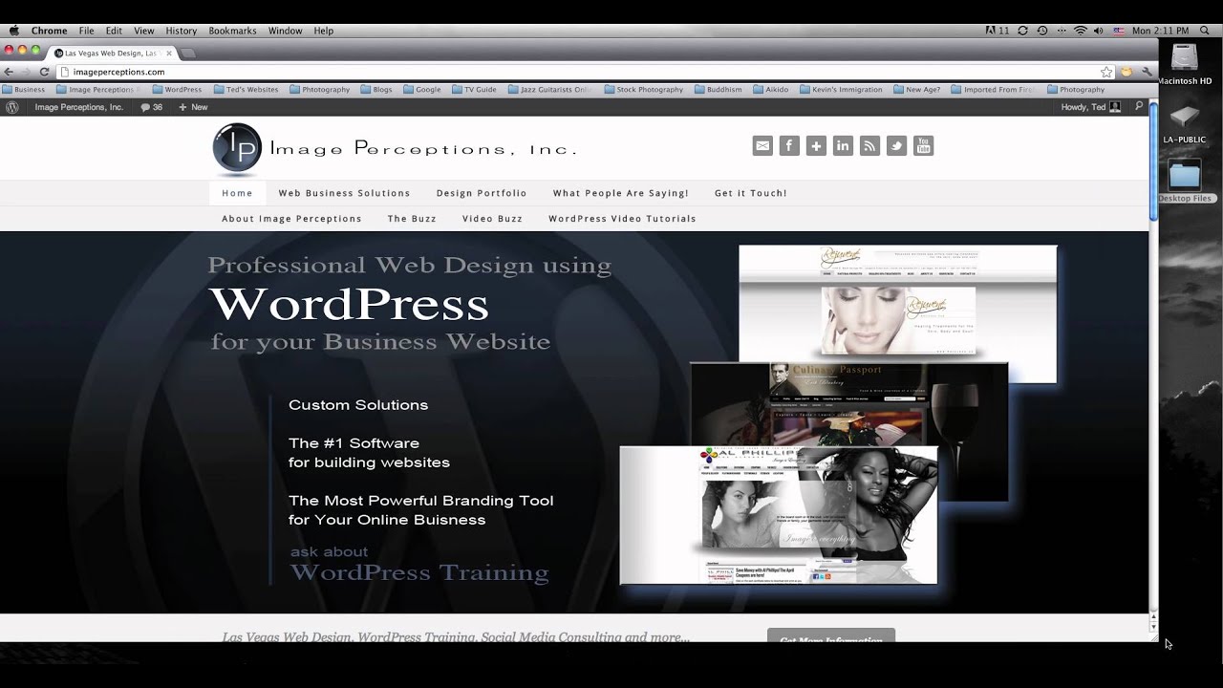Bookmark this page with star icon
The image size is (1223, 688).
click(1106, 72)
